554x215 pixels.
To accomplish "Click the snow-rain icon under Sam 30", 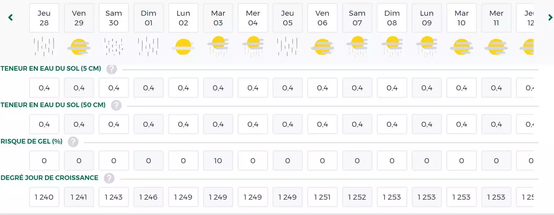I will tap(114, 46).
